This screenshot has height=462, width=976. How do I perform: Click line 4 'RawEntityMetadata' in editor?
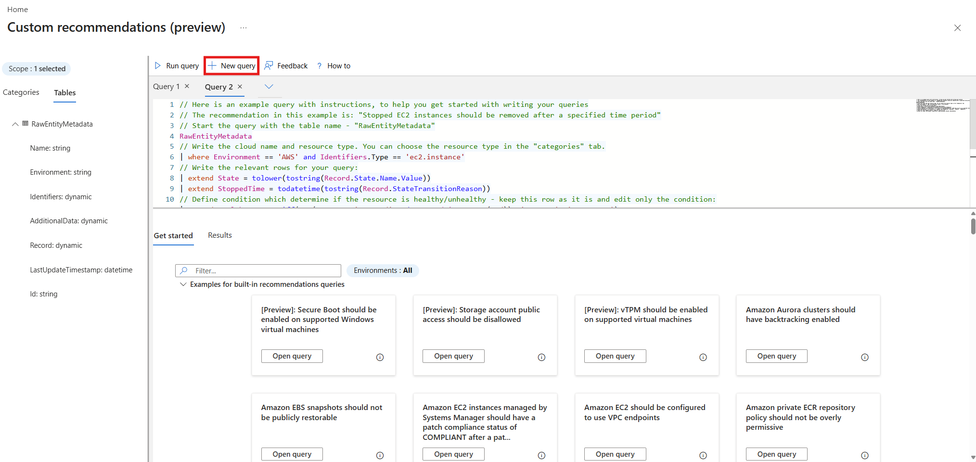(216, 136)
